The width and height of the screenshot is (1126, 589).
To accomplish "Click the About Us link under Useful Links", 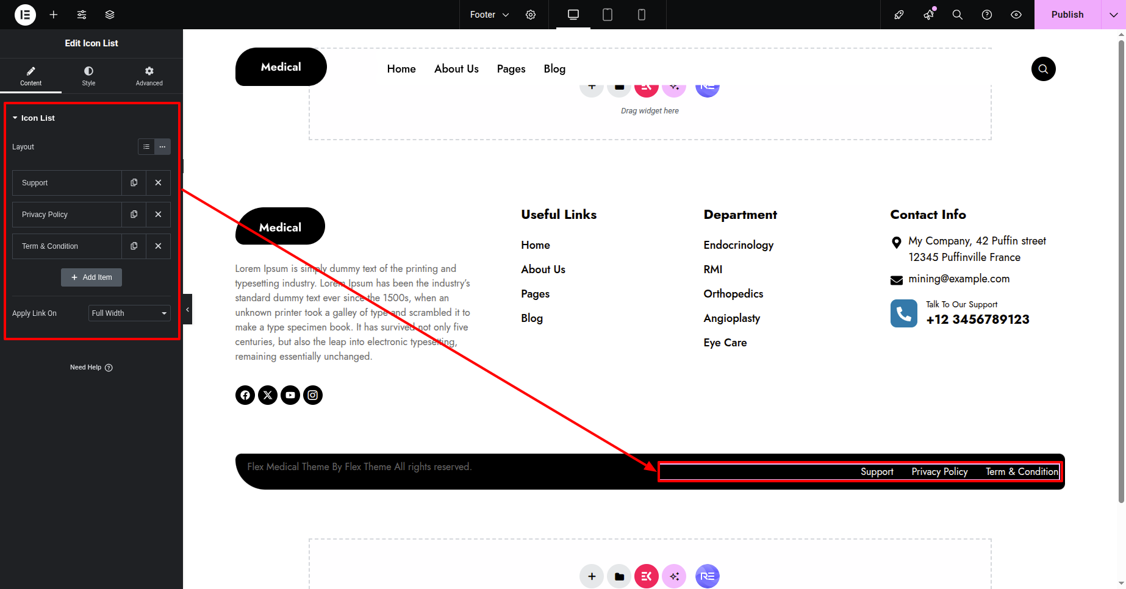I will coord(543,270).
